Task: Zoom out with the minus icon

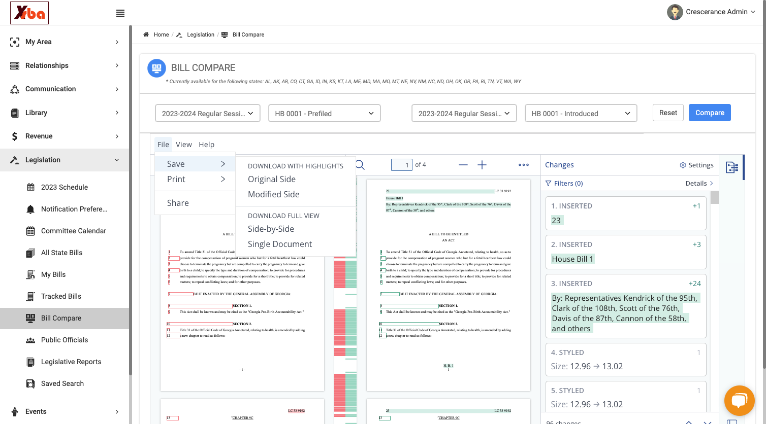Action: click(463, 165)
